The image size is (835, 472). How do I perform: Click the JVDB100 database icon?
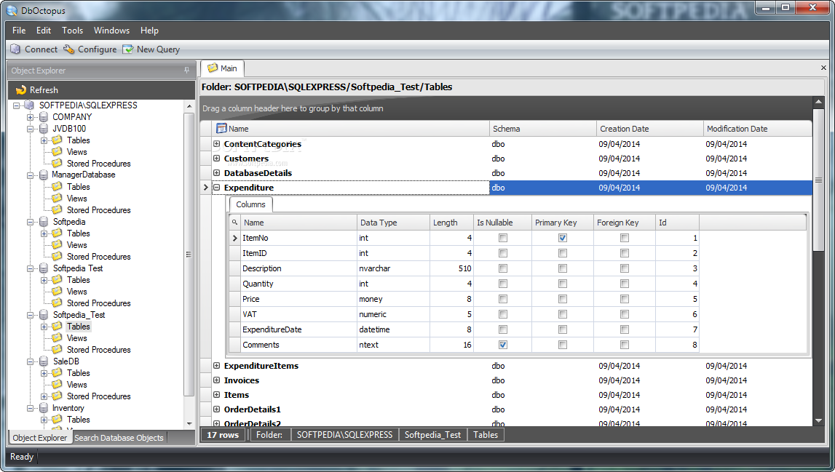[44, 129]
